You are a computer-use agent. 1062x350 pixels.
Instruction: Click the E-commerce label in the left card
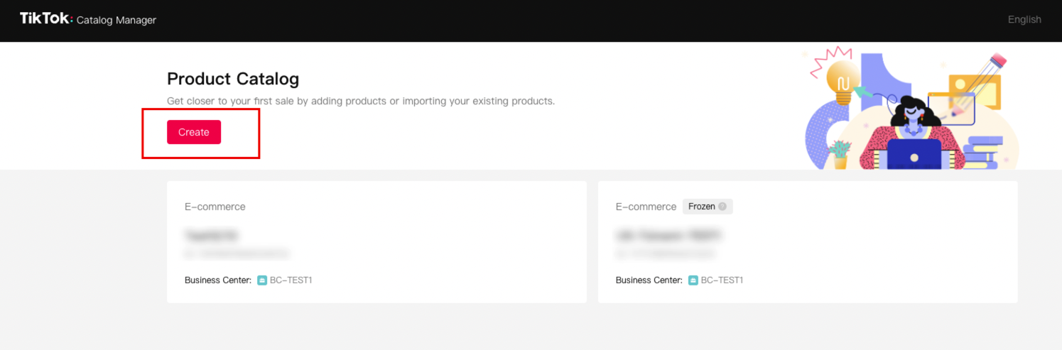[215, 207]
